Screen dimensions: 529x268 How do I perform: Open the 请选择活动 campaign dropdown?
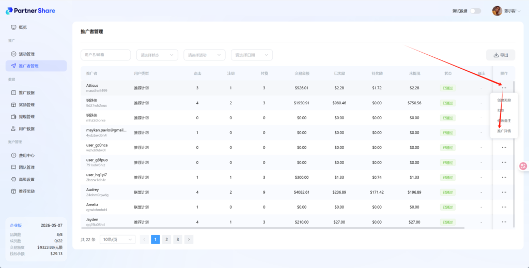pyautogui.click(x=204, y=55)
